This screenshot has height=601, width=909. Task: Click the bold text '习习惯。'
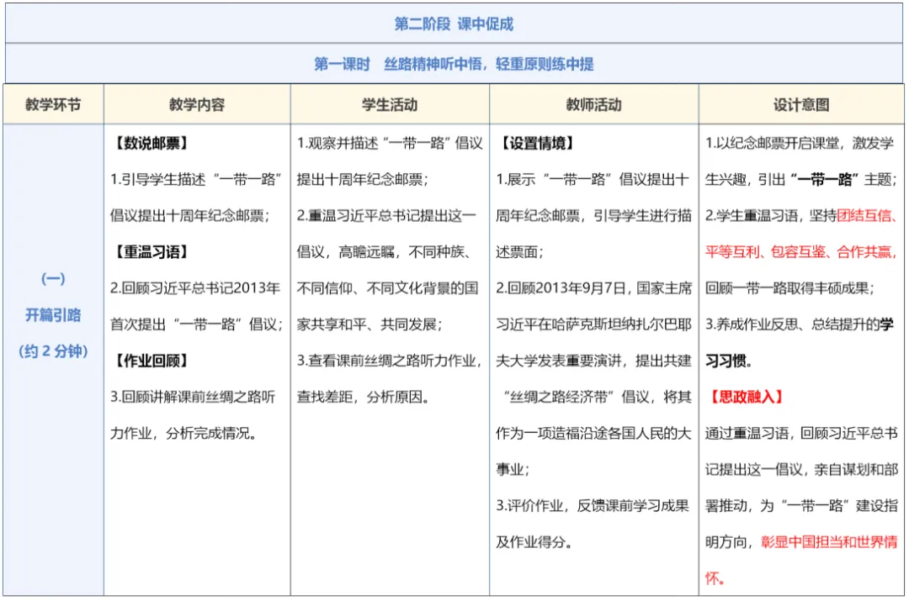tap(729, 361)
